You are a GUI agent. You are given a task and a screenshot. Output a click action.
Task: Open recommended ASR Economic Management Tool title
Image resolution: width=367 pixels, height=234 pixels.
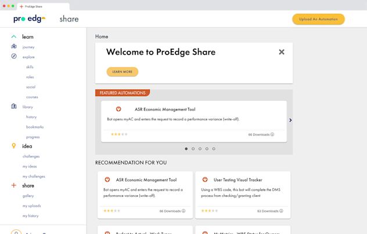[x=146, y=180]
